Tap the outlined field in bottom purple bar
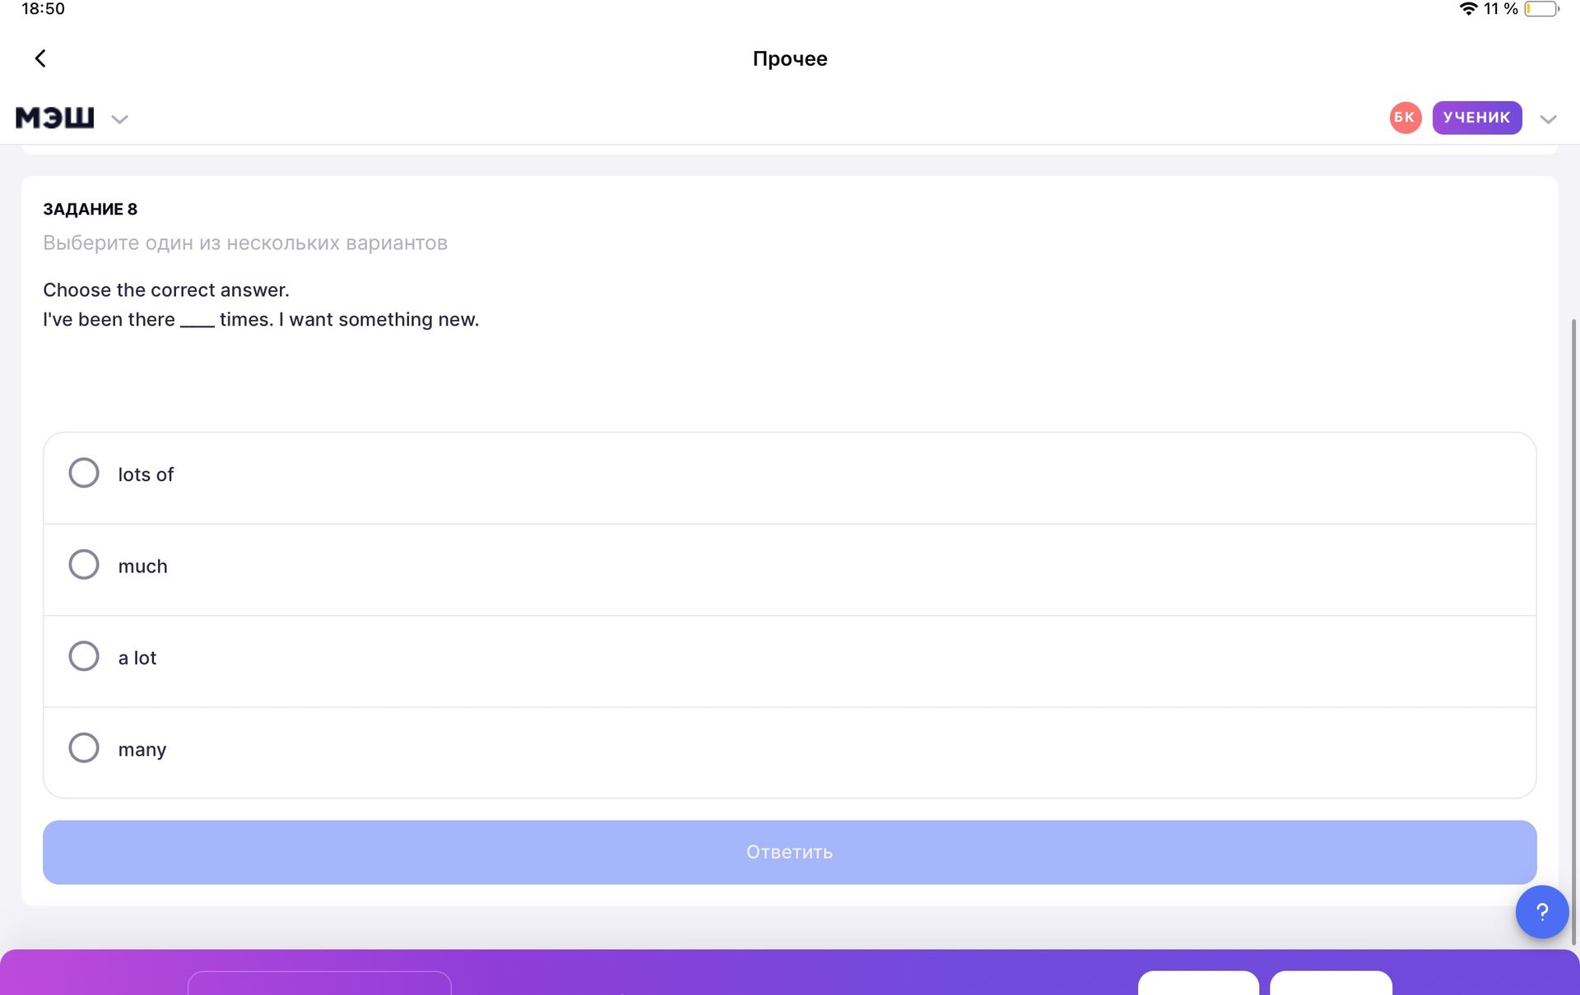This screenshot has height=995, width=1580. click(319, 983)
